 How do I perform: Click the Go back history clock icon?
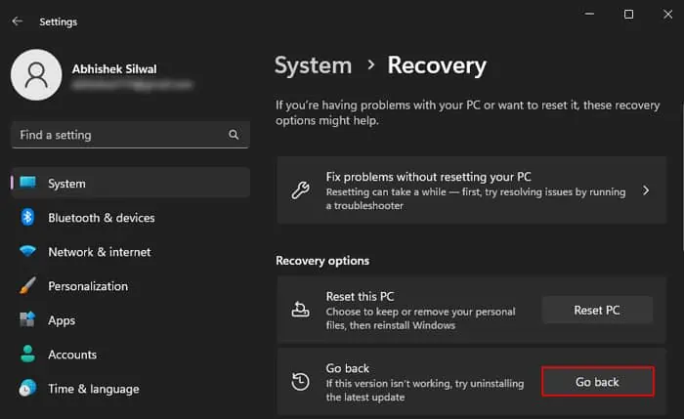pos(301,382)
